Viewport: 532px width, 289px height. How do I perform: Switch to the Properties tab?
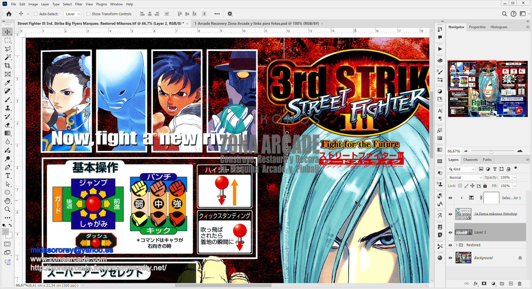(x=477, y=27)
